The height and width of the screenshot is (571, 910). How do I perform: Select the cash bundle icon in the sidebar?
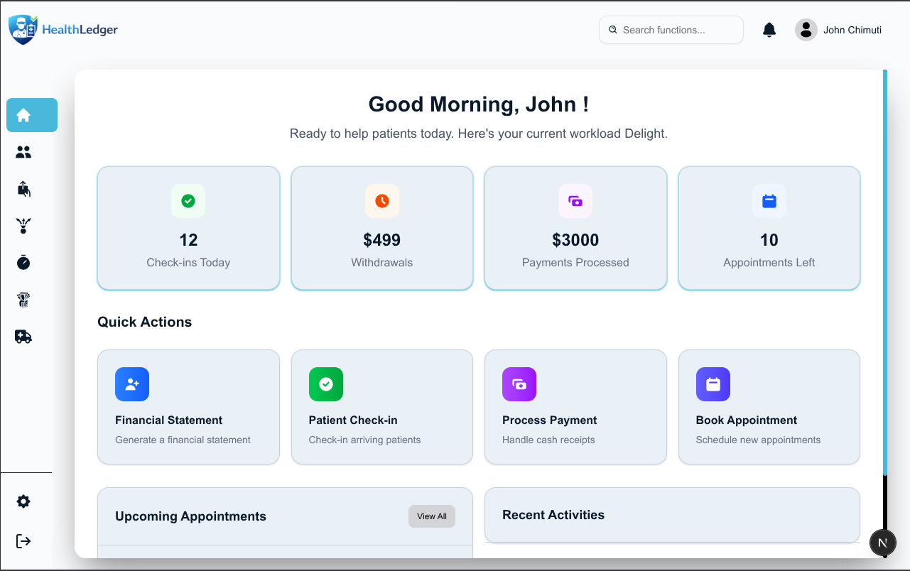[23, 300]
